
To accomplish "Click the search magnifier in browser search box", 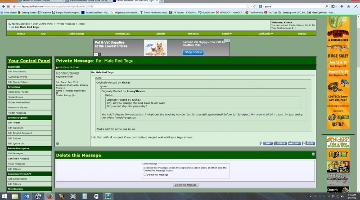I will [327, 6].
